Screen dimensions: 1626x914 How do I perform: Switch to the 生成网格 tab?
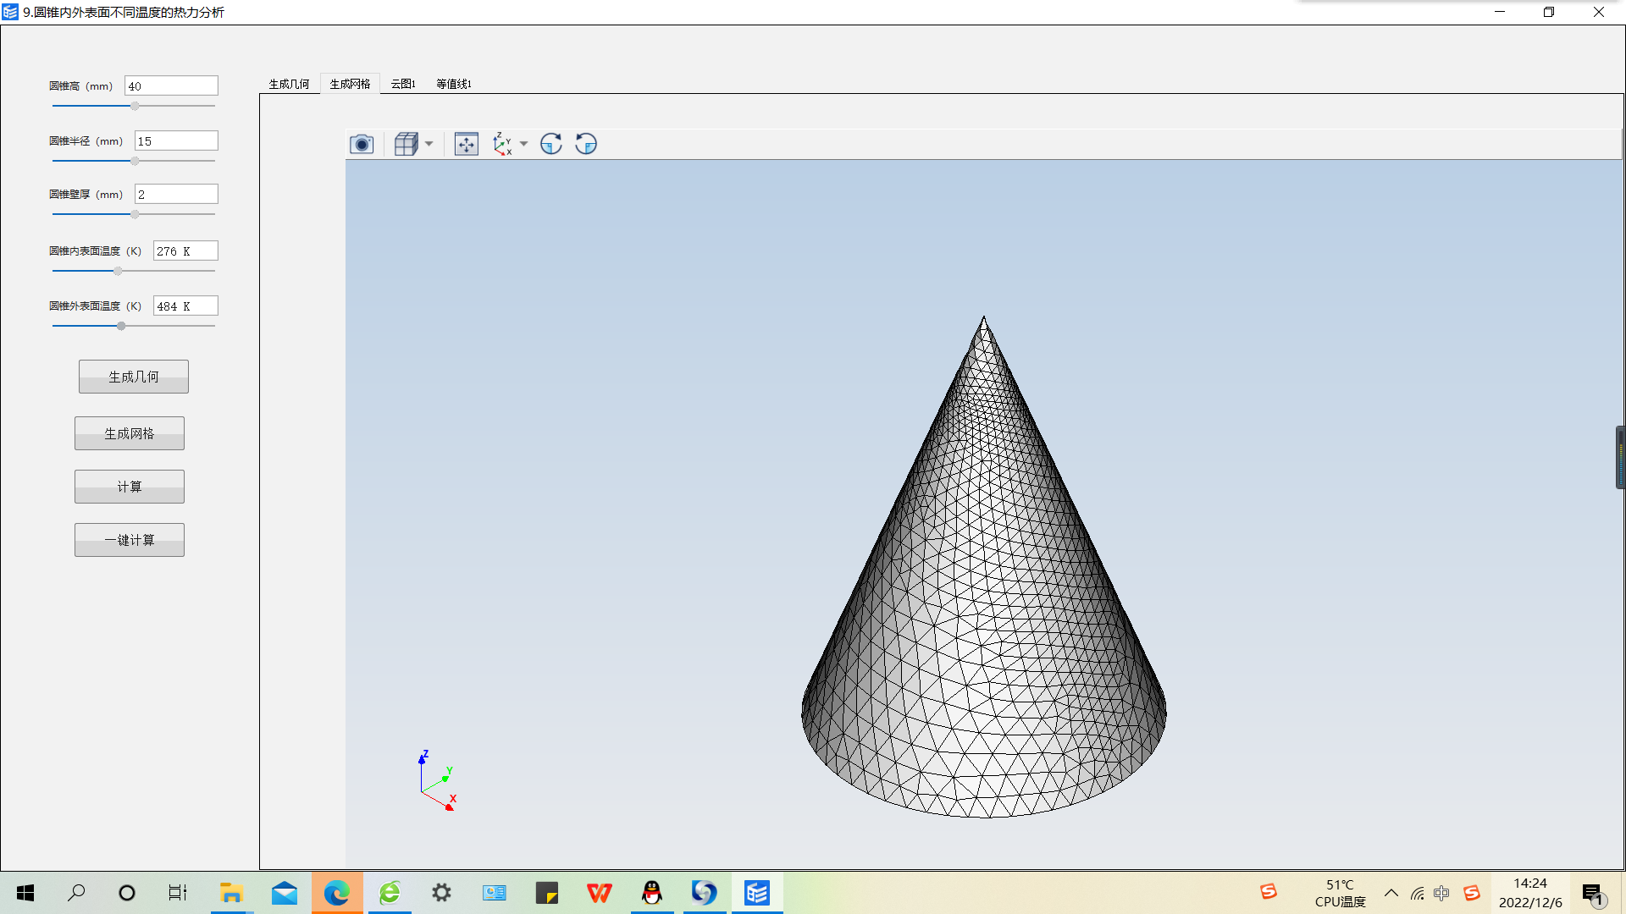[x=350, y=84]
